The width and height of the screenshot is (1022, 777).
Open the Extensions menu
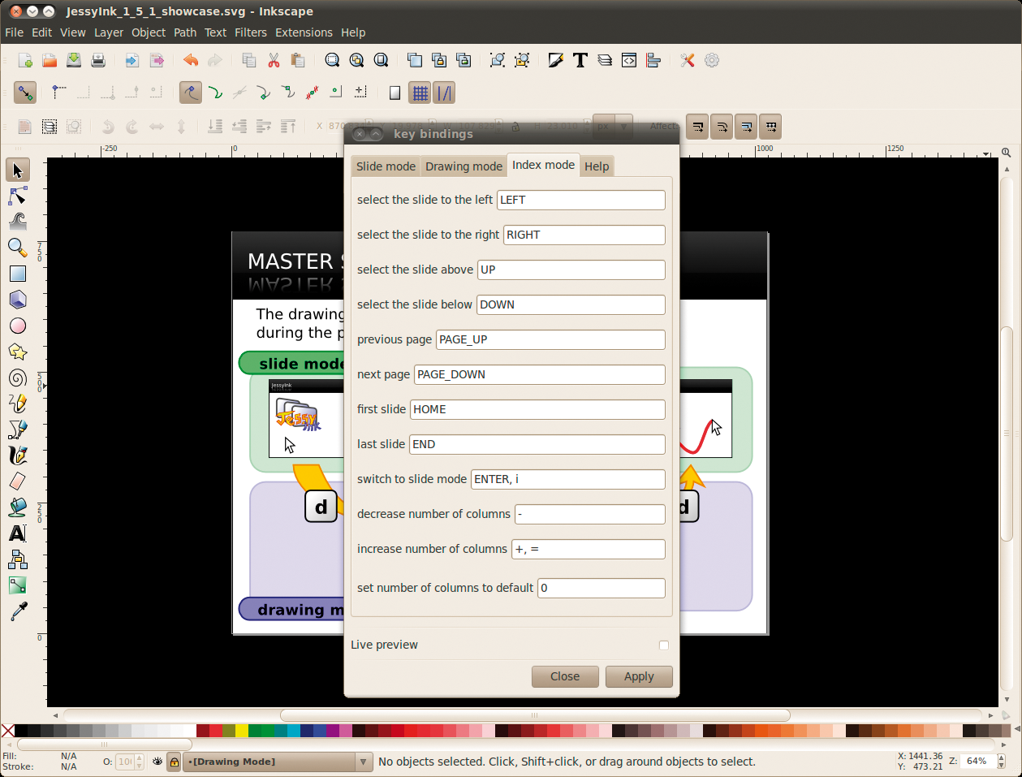point(304,32)
